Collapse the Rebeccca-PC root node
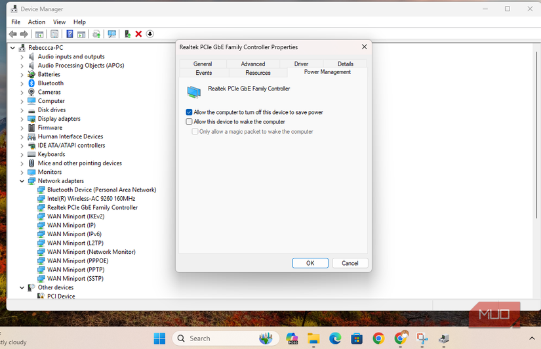The image size is (541, 349). click(x=12, y=48)
